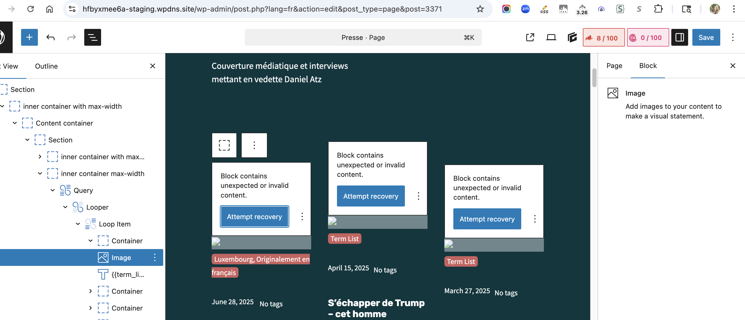The height and width of the screenshot is (320, 745).
Task: Open the 0 / 100 score panel
Action: pyautogui.click(x=648, y=38)
